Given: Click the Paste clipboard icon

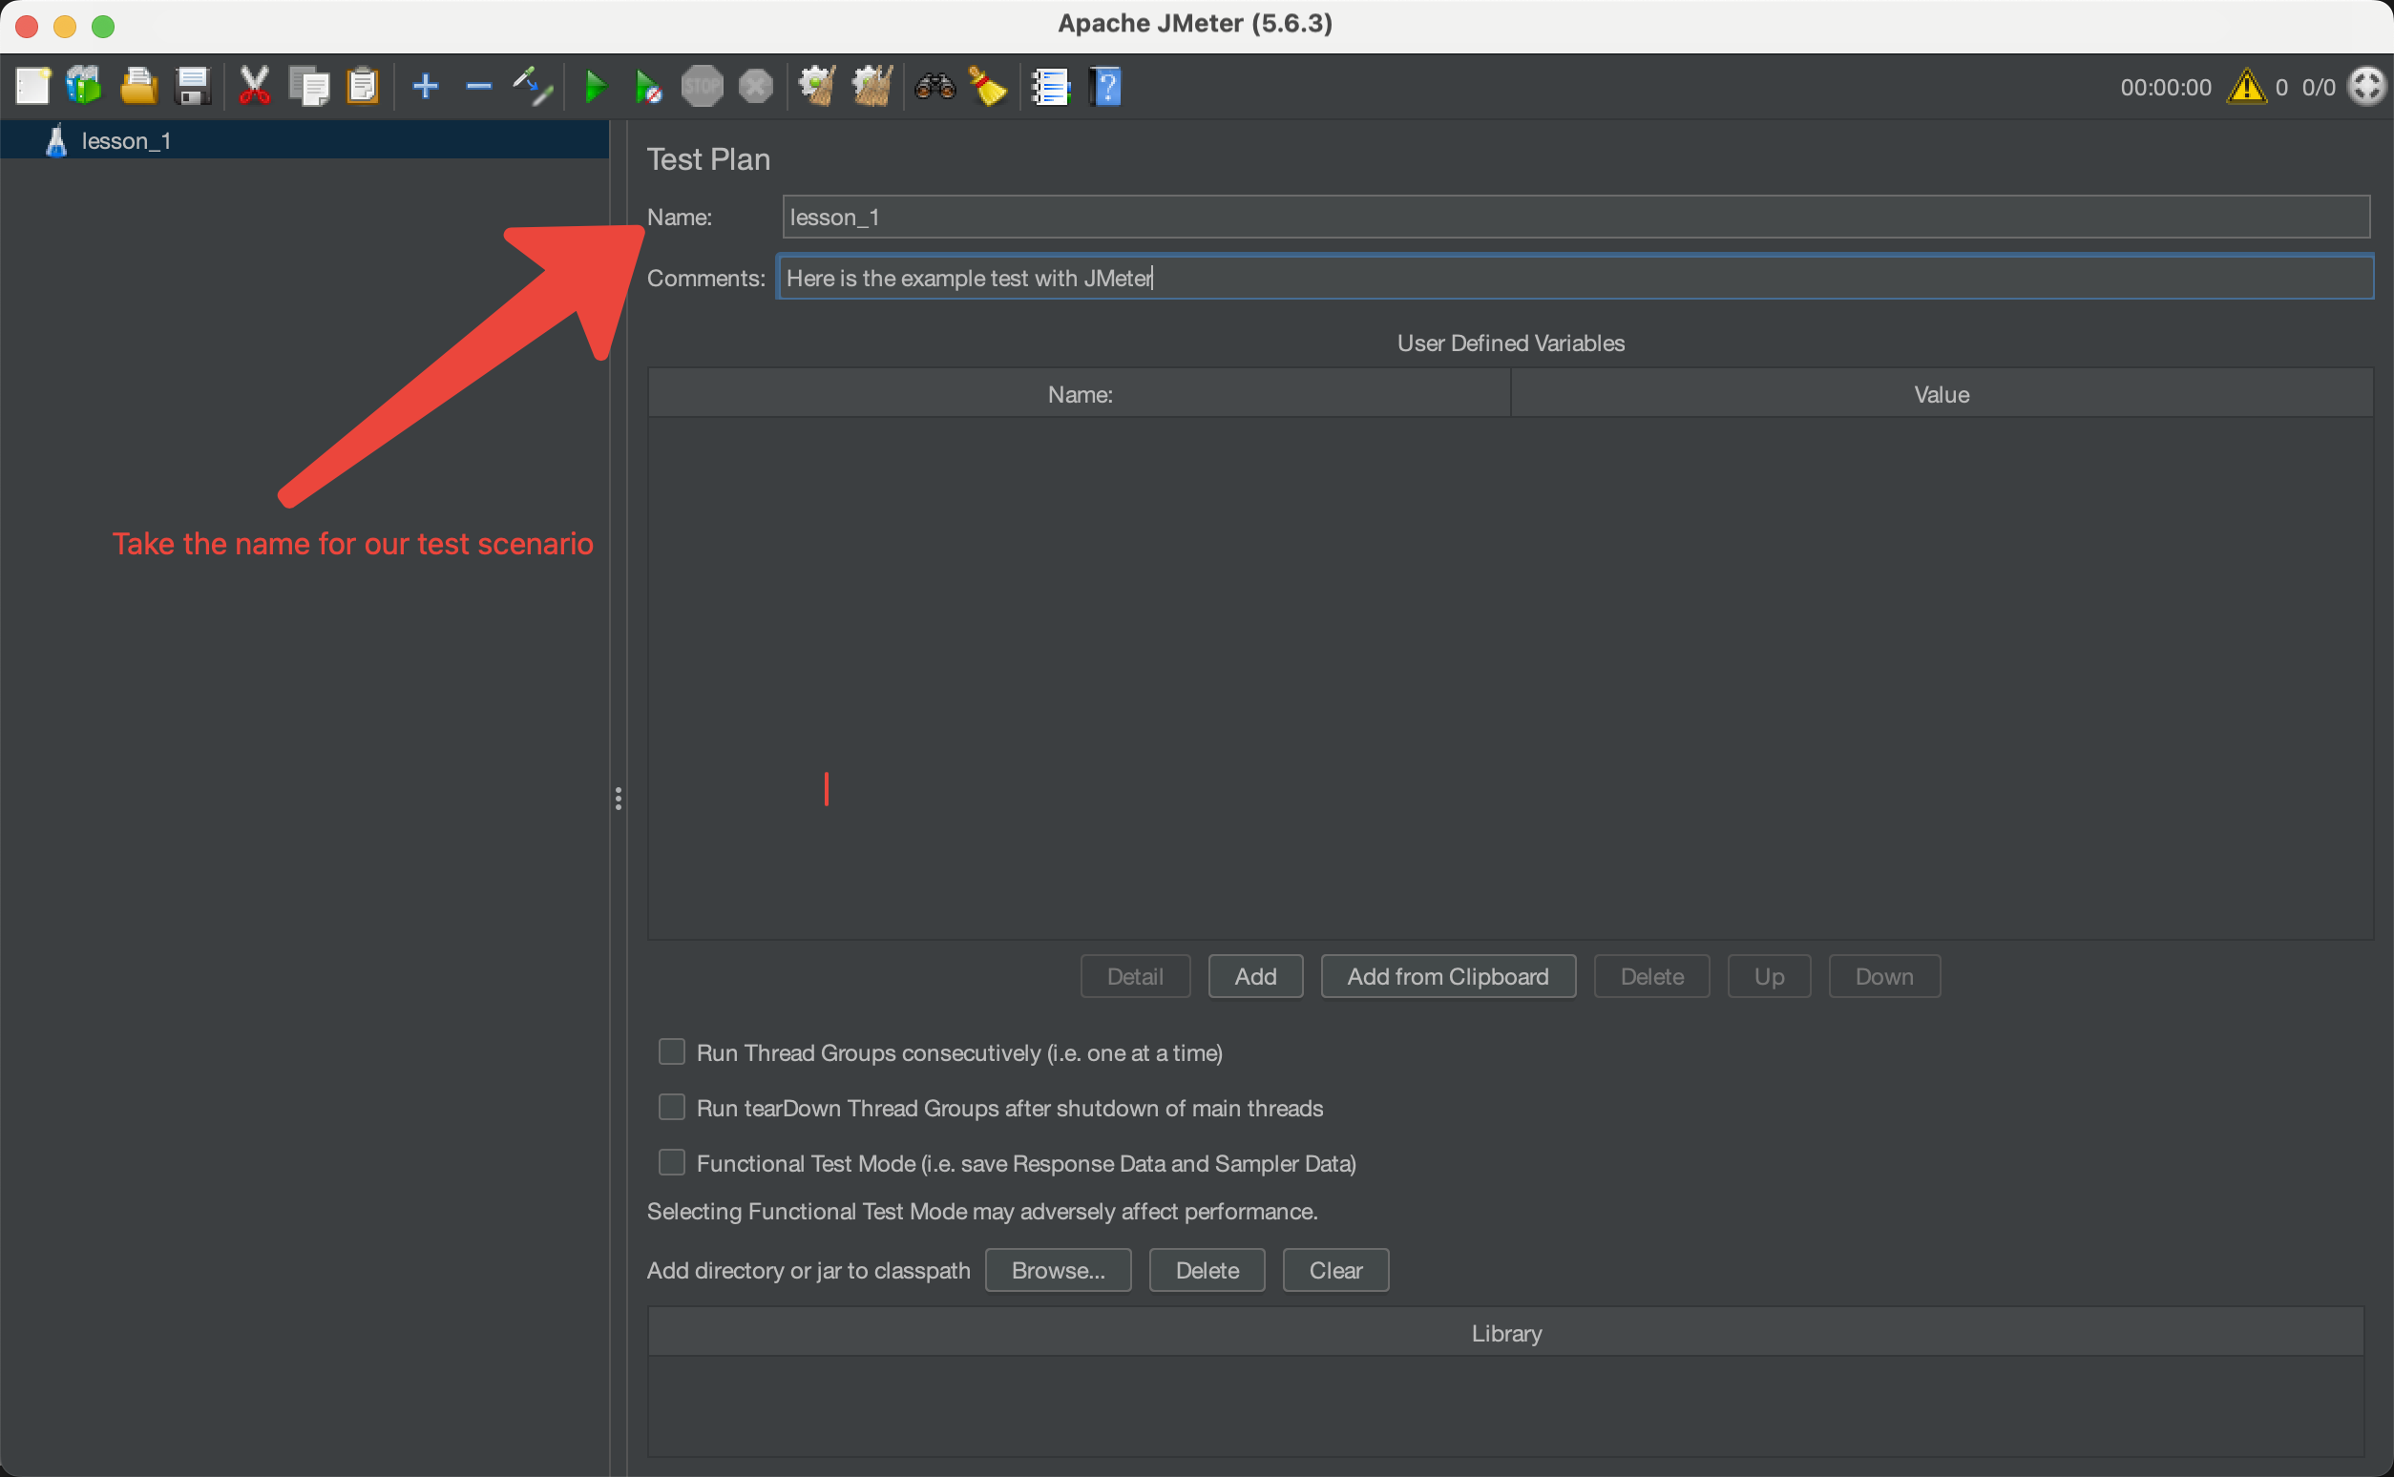Looking at the screenshot, I should [363, 87].
